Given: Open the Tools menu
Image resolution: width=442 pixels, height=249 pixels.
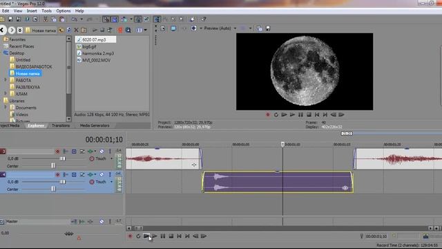Looking at the screenshot, I should click(x=46, y=11).
